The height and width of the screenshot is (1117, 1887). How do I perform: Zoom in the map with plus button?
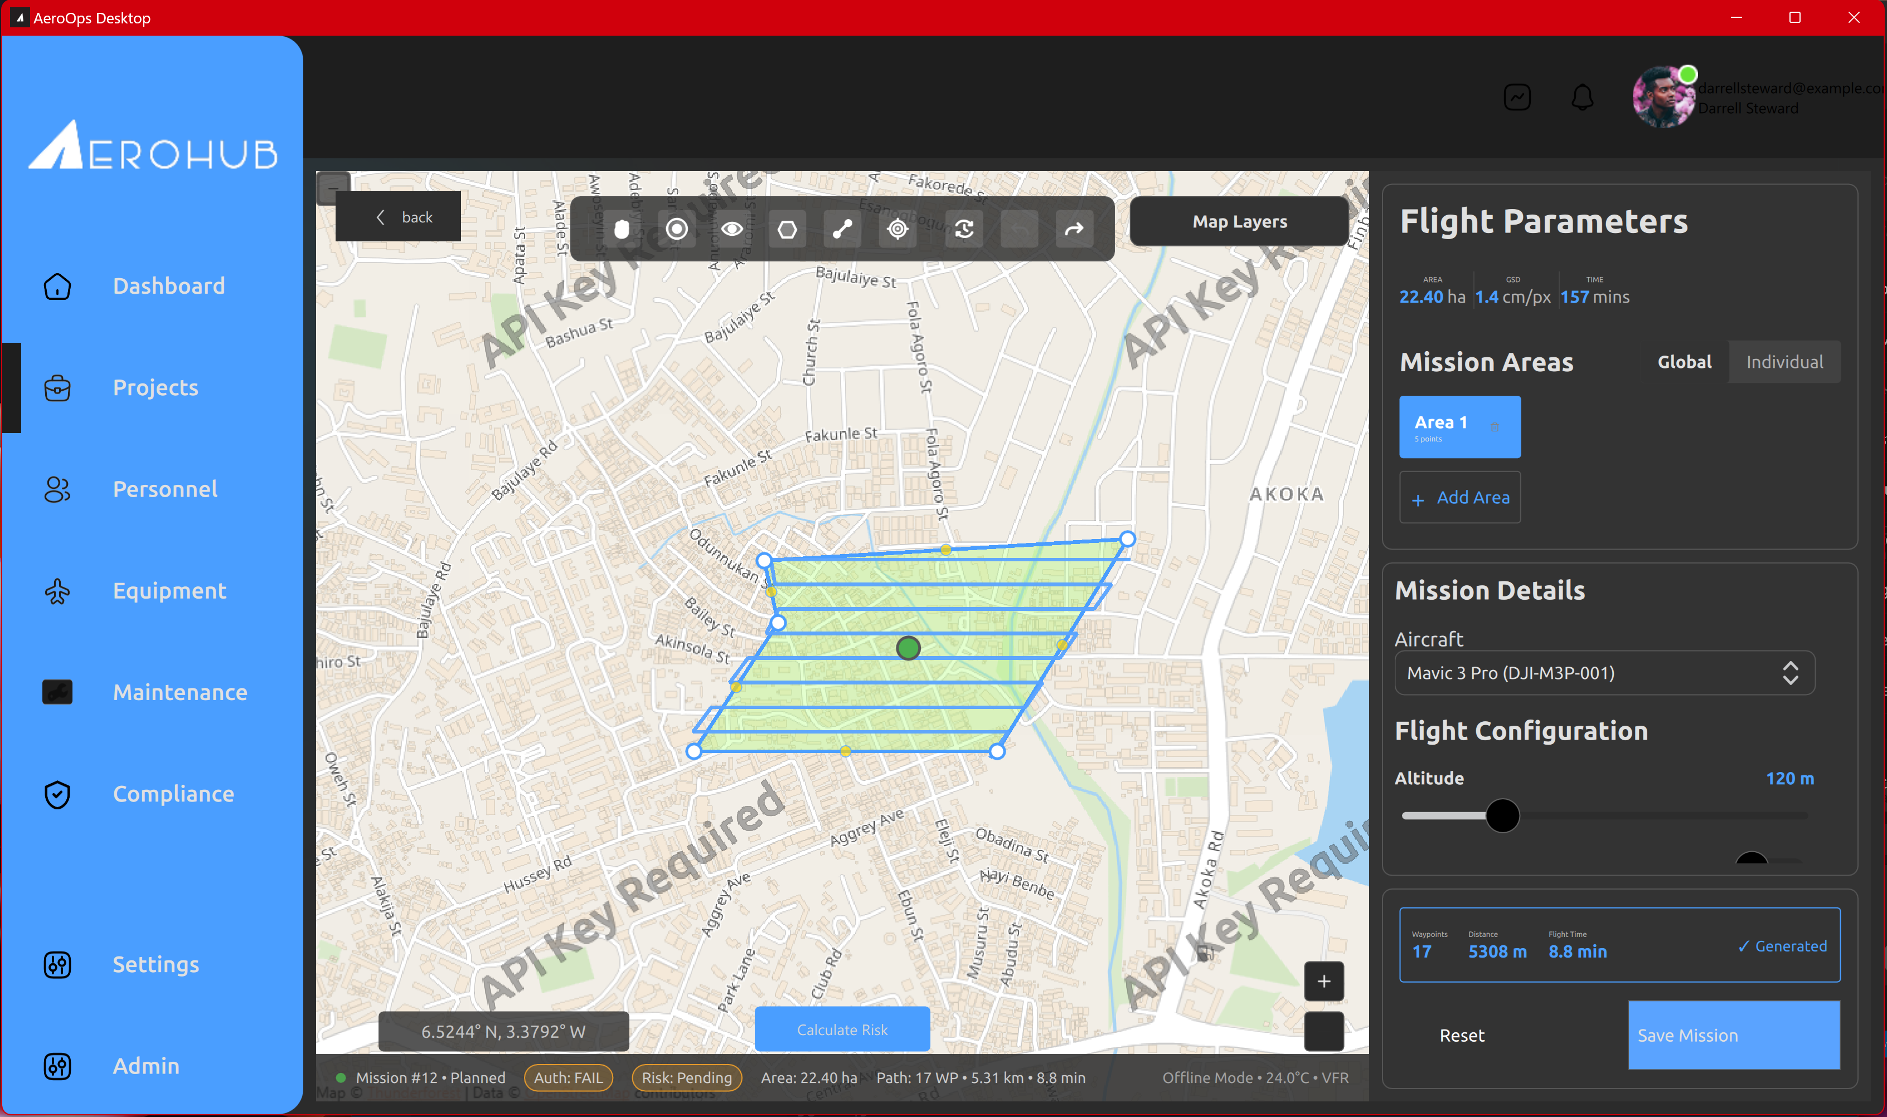[x=1323, y=982]
